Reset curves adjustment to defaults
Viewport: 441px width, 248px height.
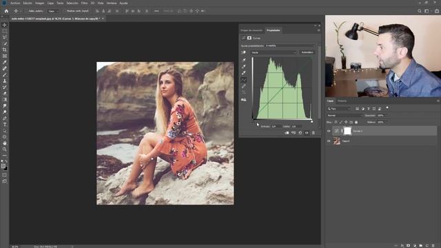point(300,133)
